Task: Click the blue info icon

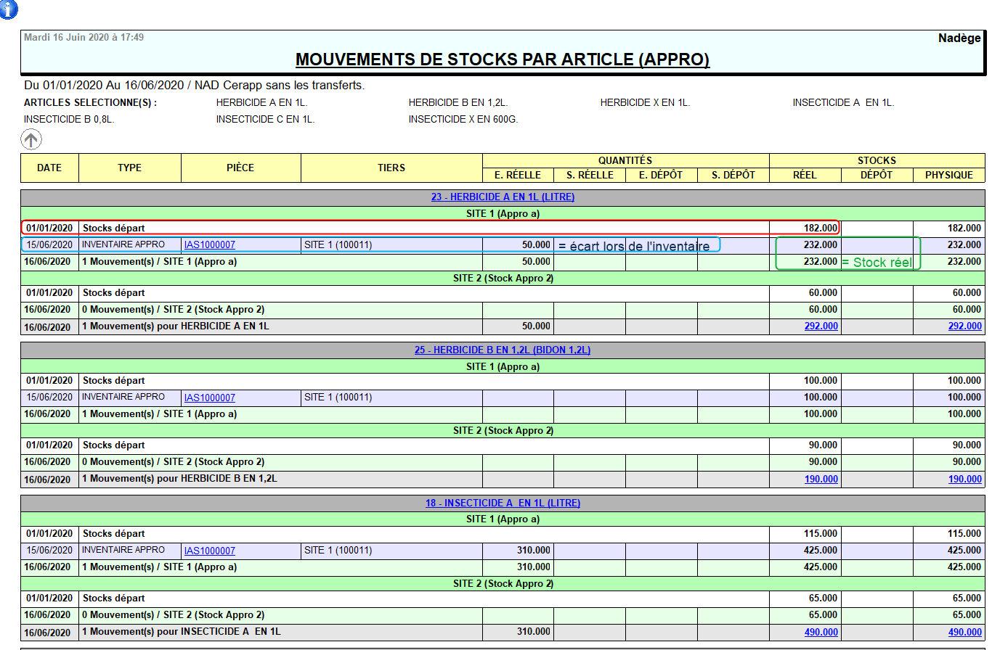Action: tap(8, 9)
